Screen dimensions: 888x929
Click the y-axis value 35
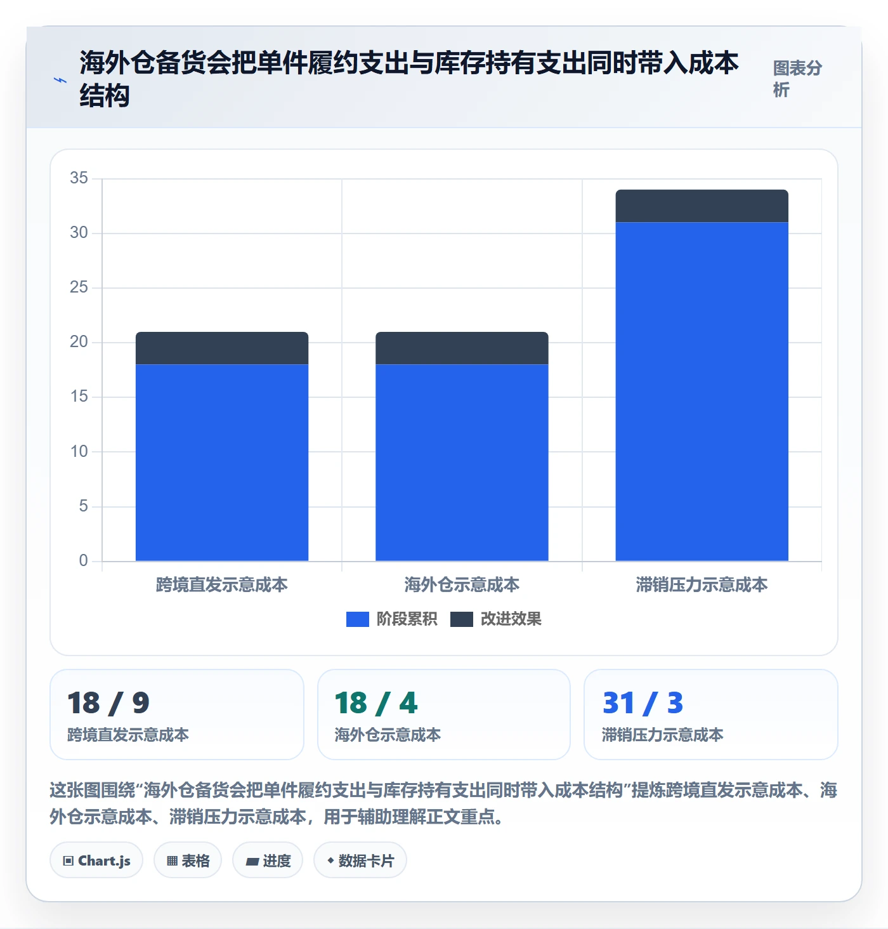click(x=79, y=178)
